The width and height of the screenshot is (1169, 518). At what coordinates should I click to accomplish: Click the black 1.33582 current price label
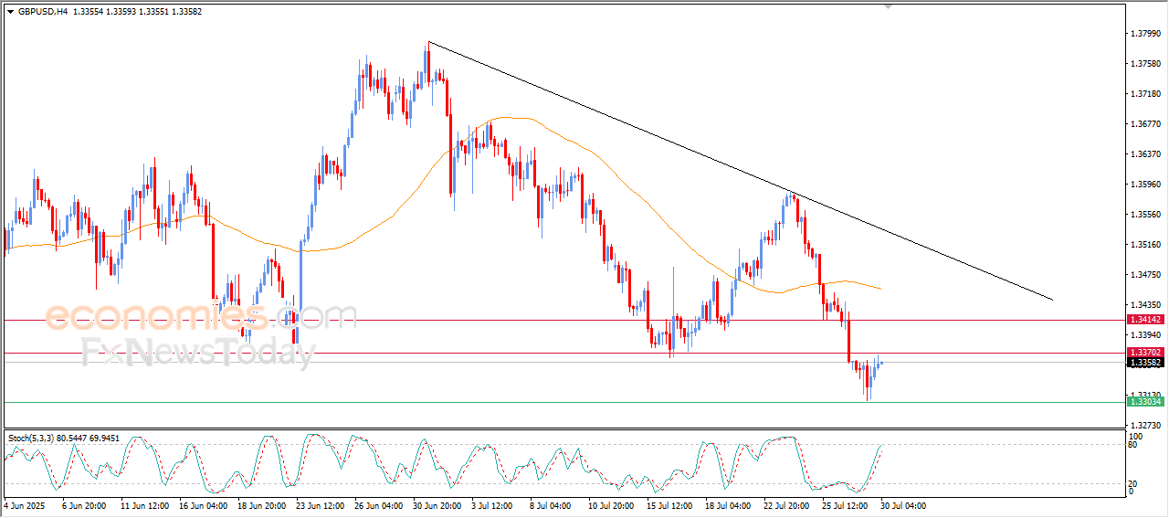click(x=1145, y=363)
